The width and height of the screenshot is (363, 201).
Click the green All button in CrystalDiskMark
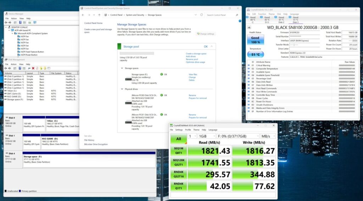(x=179, y=139)
